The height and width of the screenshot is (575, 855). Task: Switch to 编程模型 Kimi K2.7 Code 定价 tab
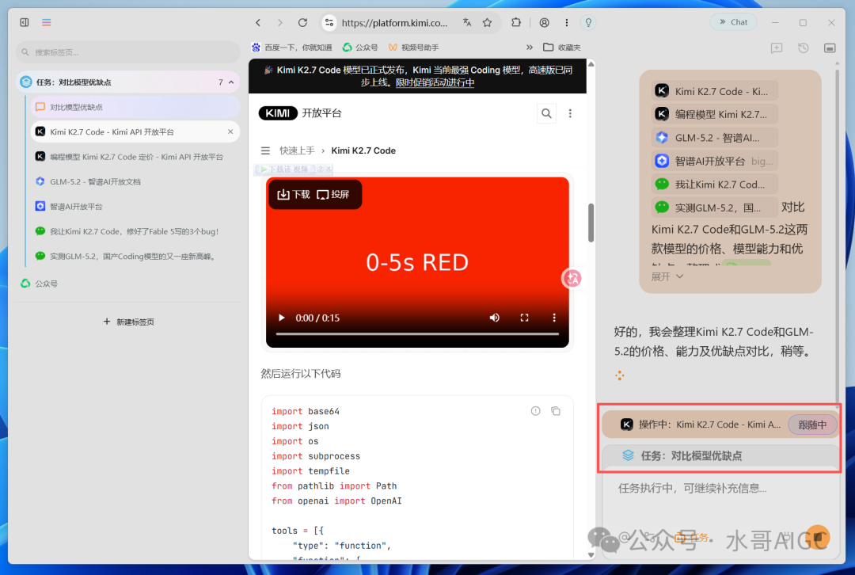point(136,157)
